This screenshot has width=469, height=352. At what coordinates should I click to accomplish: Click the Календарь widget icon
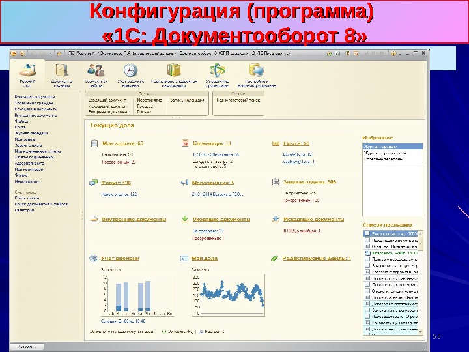tap(185, 143)
